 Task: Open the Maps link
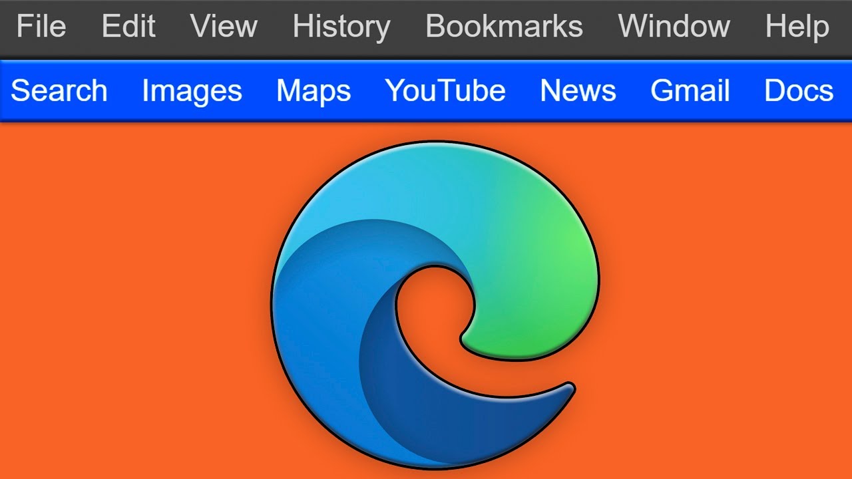[314, 92]
